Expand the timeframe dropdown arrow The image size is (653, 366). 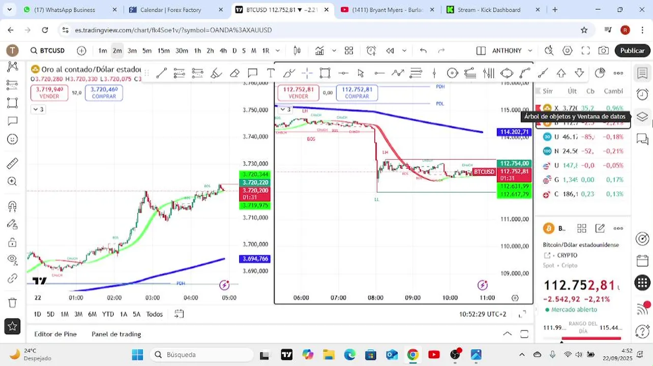pos(278,50)
